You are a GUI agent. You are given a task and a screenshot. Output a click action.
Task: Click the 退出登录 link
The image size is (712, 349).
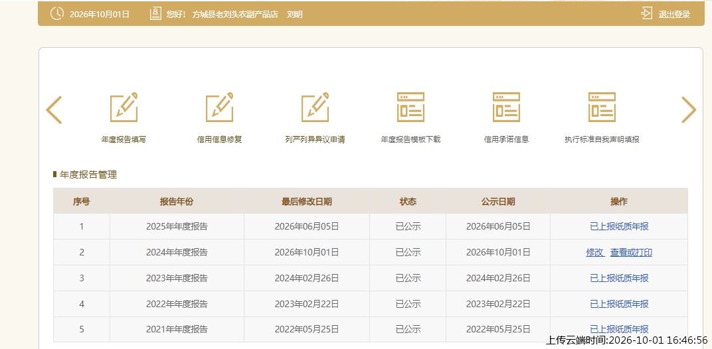coord(674,15)
